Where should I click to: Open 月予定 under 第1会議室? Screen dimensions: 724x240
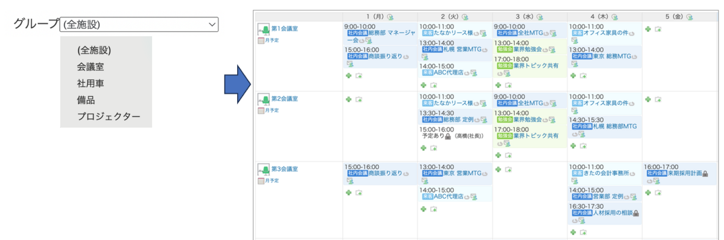[x=272, y=40]
